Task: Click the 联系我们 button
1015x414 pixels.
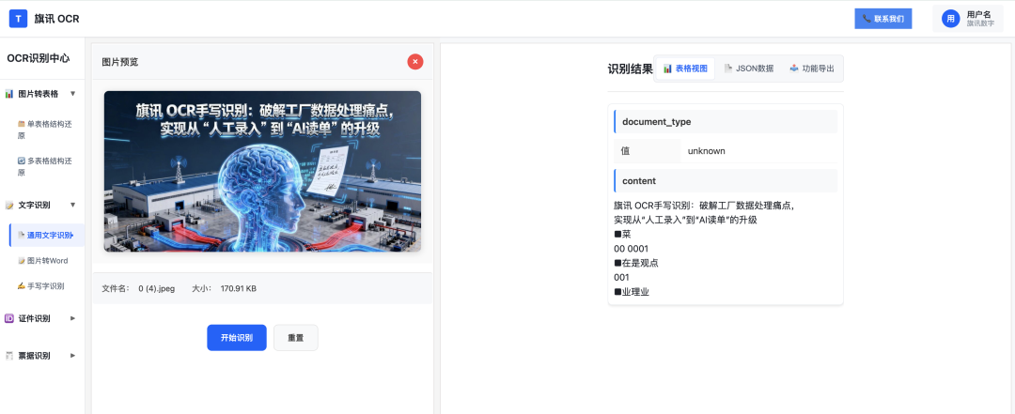Action: tap(882, 19)
